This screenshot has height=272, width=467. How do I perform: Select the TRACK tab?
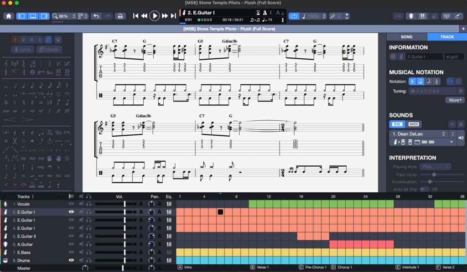[x=446, y=37]
